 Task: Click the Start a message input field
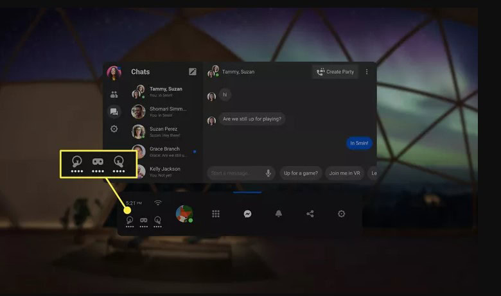coord(241,173)
